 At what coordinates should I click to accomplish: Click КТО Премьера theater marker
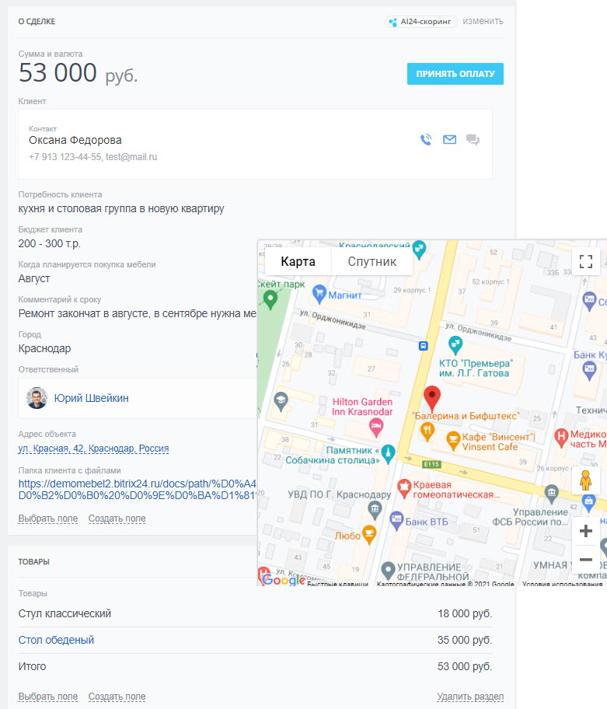pyautogui.click(x=455, y=345)
